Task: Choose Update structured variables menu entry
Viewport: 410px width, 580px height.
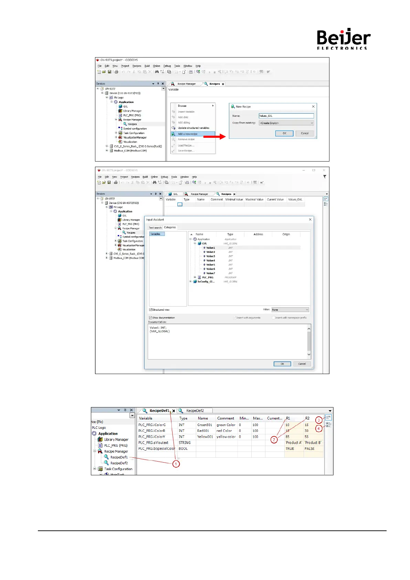Action: pos(193,128)
